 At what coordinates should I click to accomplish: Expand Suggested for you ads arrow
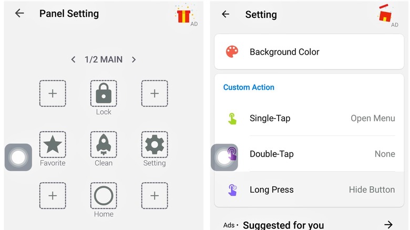388,224
